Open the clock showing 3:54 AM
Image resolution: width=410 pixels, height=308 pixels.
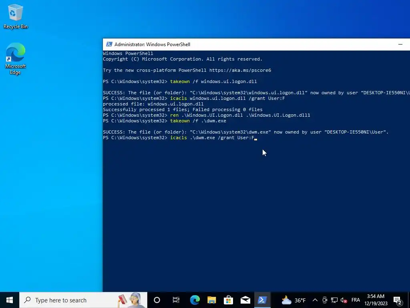pos(376,300)
